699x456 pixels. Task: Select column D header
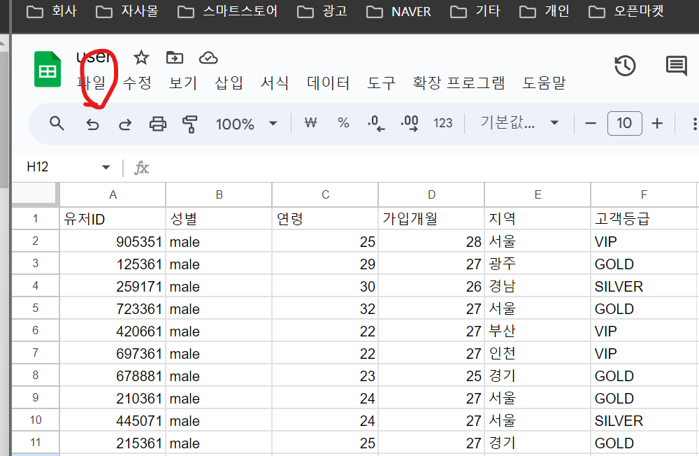[x=431, y=194]
